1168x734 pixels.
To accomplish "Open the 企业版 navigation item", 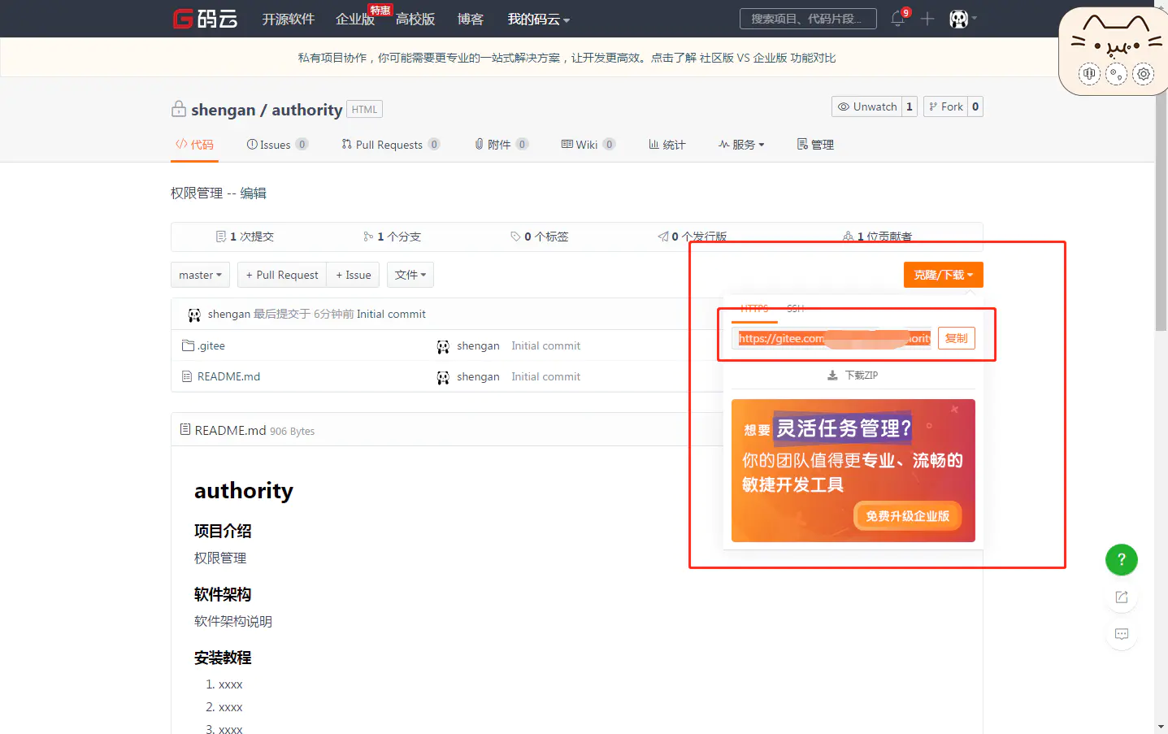I will pos(355,19).
